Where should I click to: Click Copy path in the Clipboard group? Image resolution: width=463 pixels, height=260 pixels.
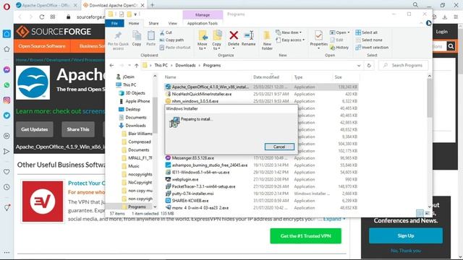[x=171, y=40]
